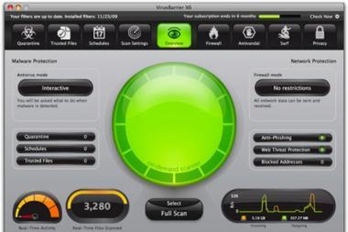Click the Schedules count row
The height and width of the screenshot is (232, 348).
[56, 148]
